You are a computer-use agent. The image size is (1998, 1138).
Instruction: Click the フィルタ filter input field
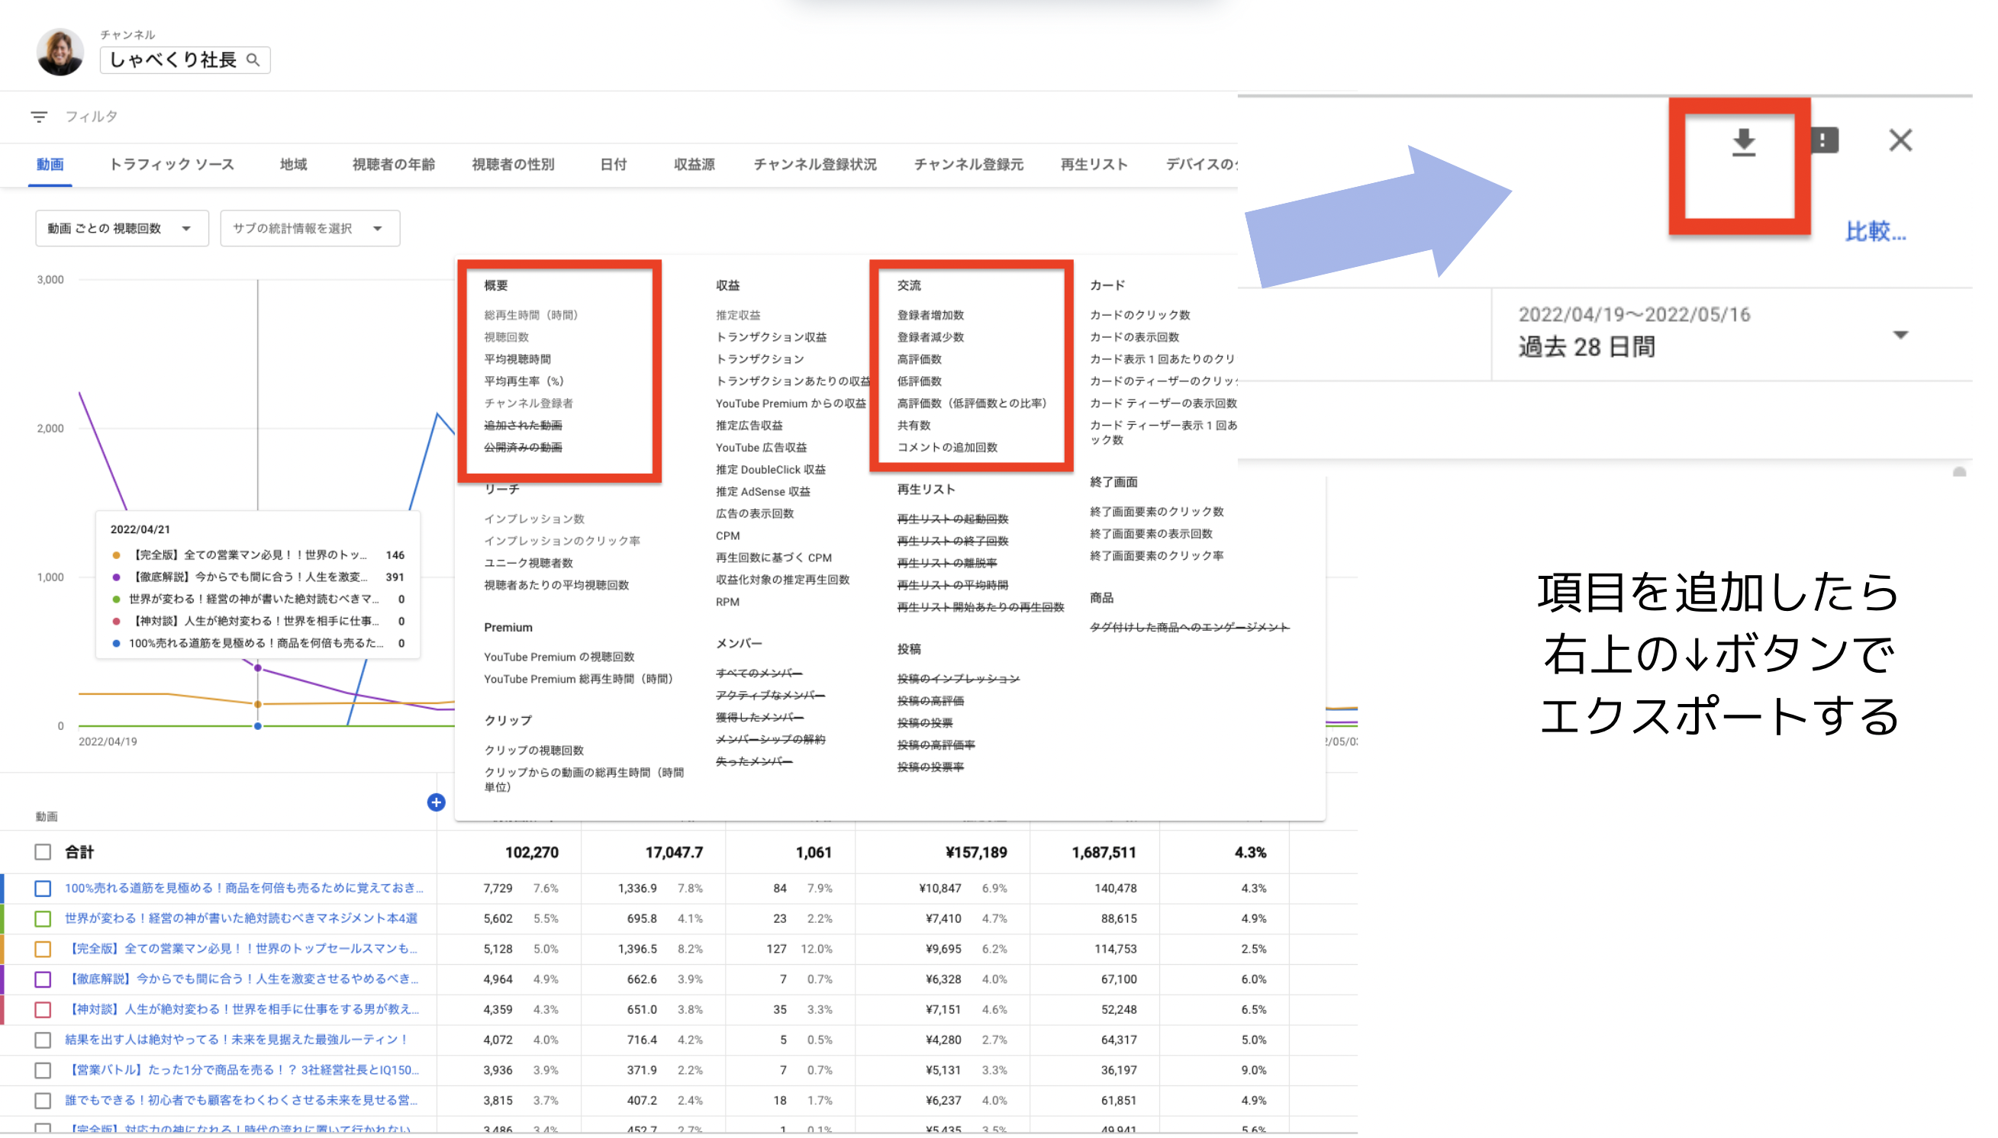point(92,117)
